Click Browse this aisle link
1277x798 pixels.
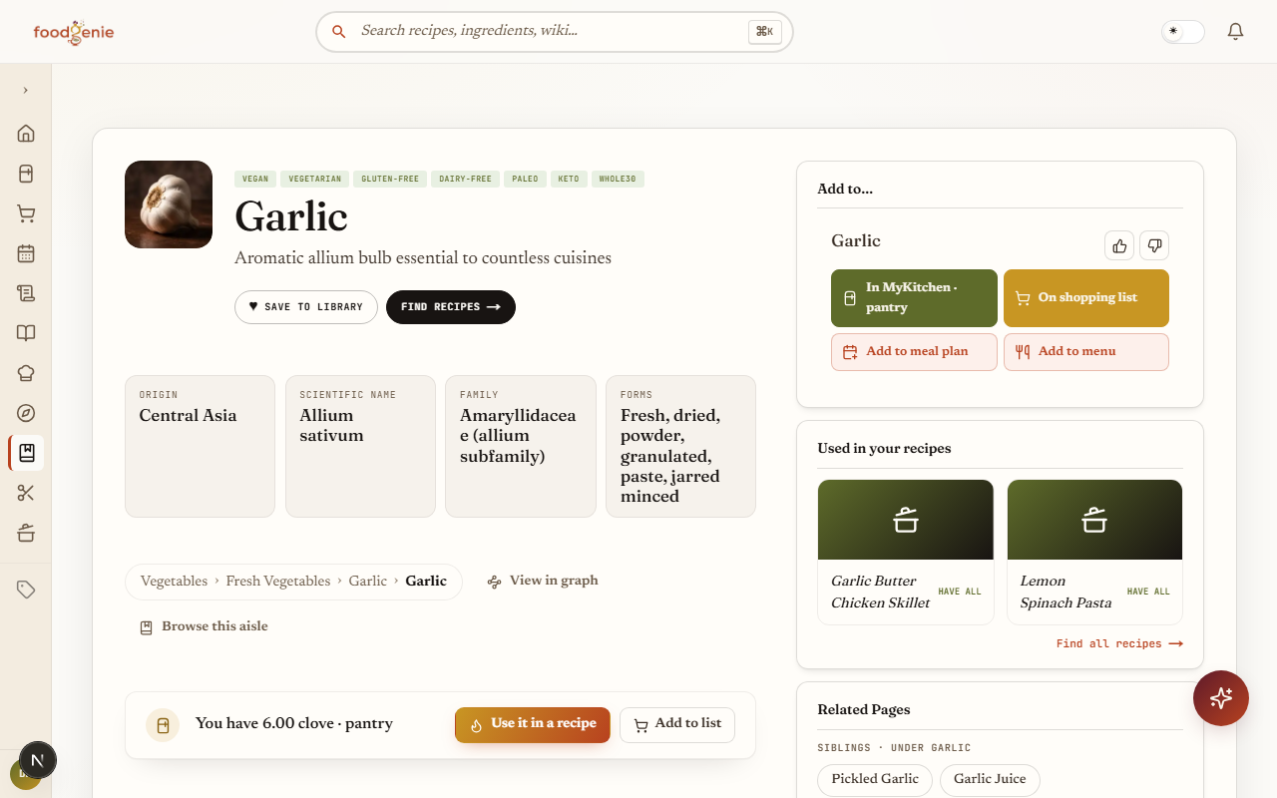point(204,626)
